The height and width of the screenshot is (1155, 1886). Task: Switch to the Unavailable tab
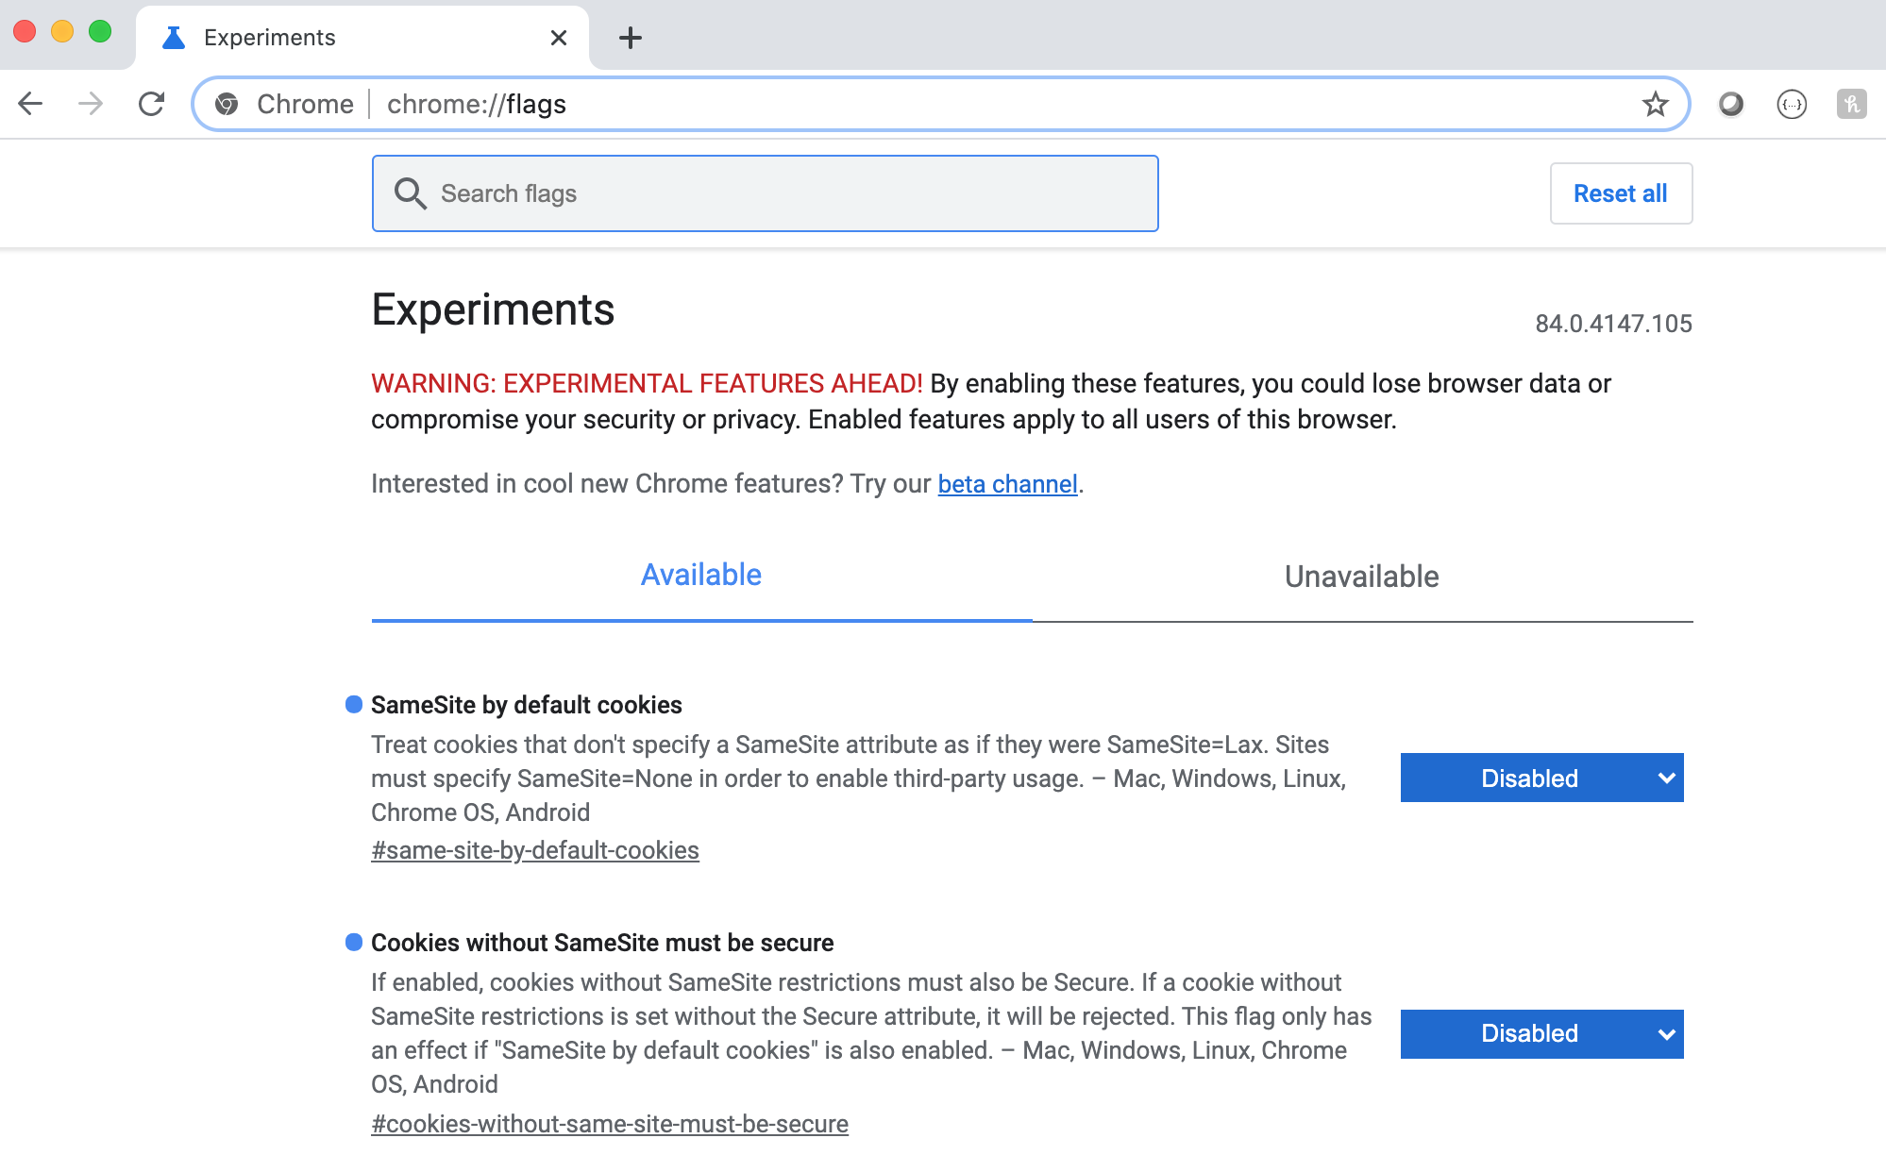[x=1361, y=577]
